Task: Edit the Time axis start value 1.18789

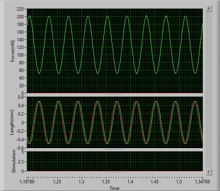Action: click(x=27, y=182)
